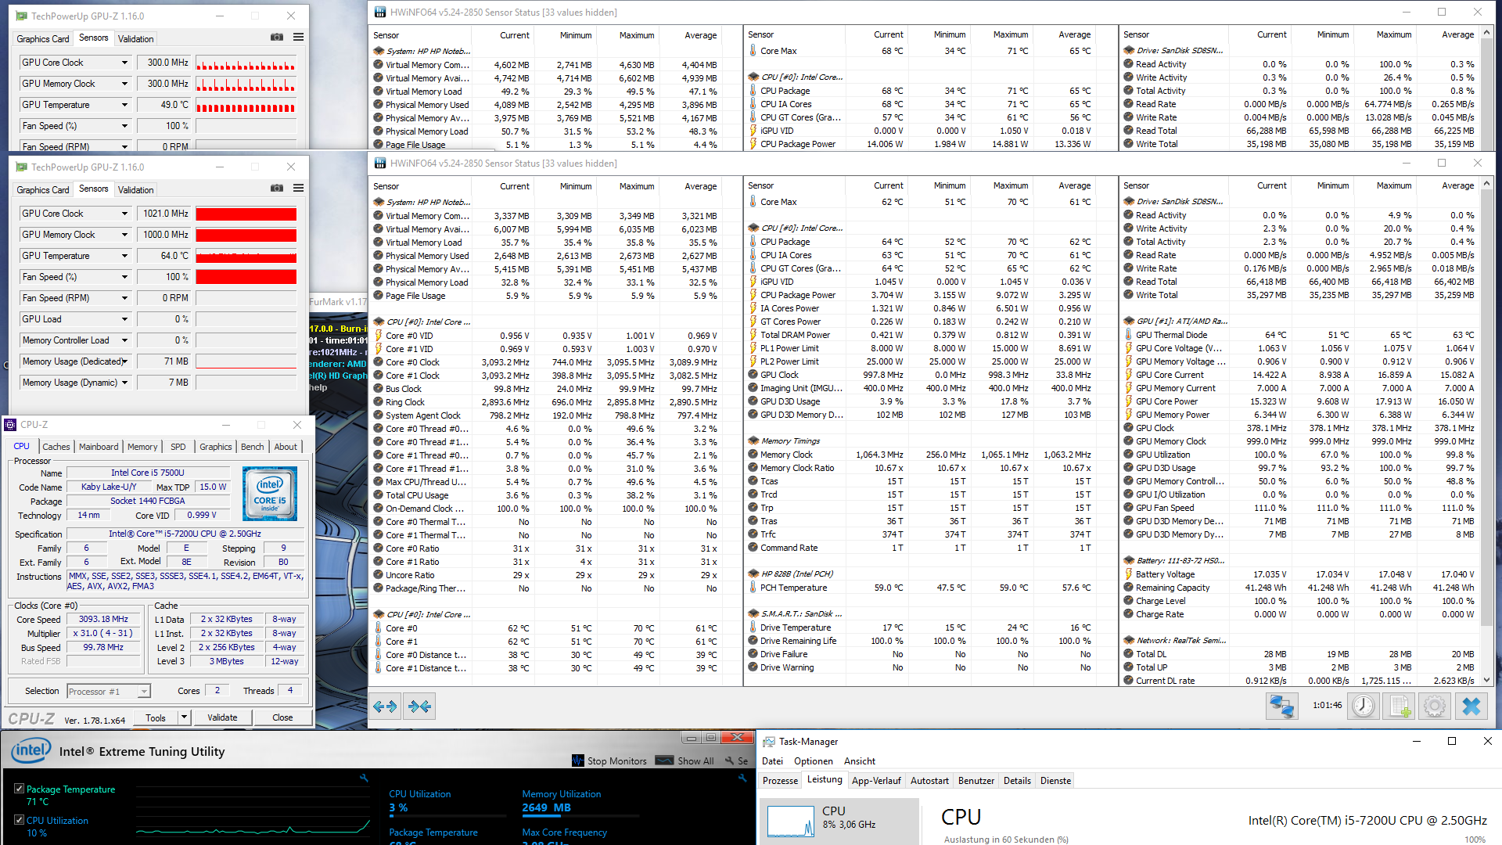Uncheck Package Temperature checkbox in XTU

point(19,789)
